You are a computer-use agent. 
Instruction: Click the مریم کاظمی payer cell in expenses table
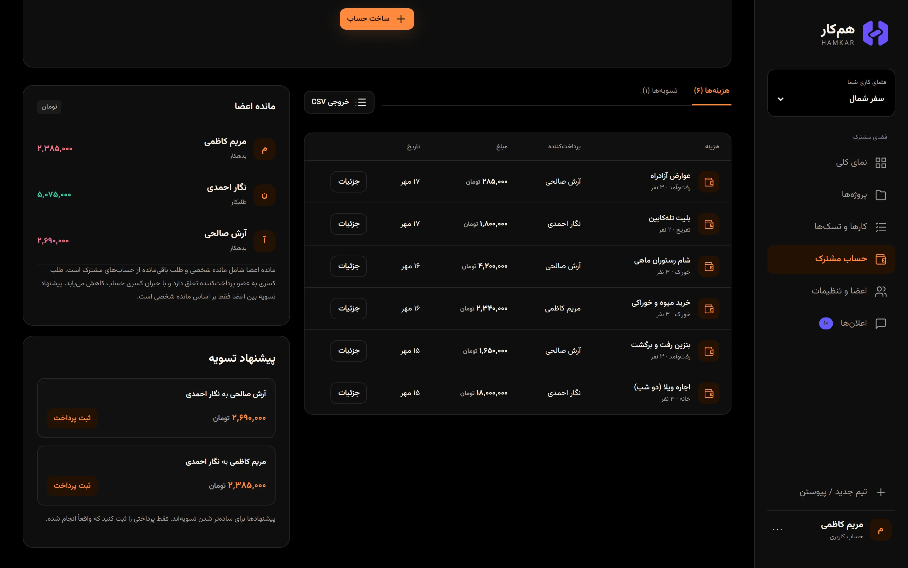(562, 309)
